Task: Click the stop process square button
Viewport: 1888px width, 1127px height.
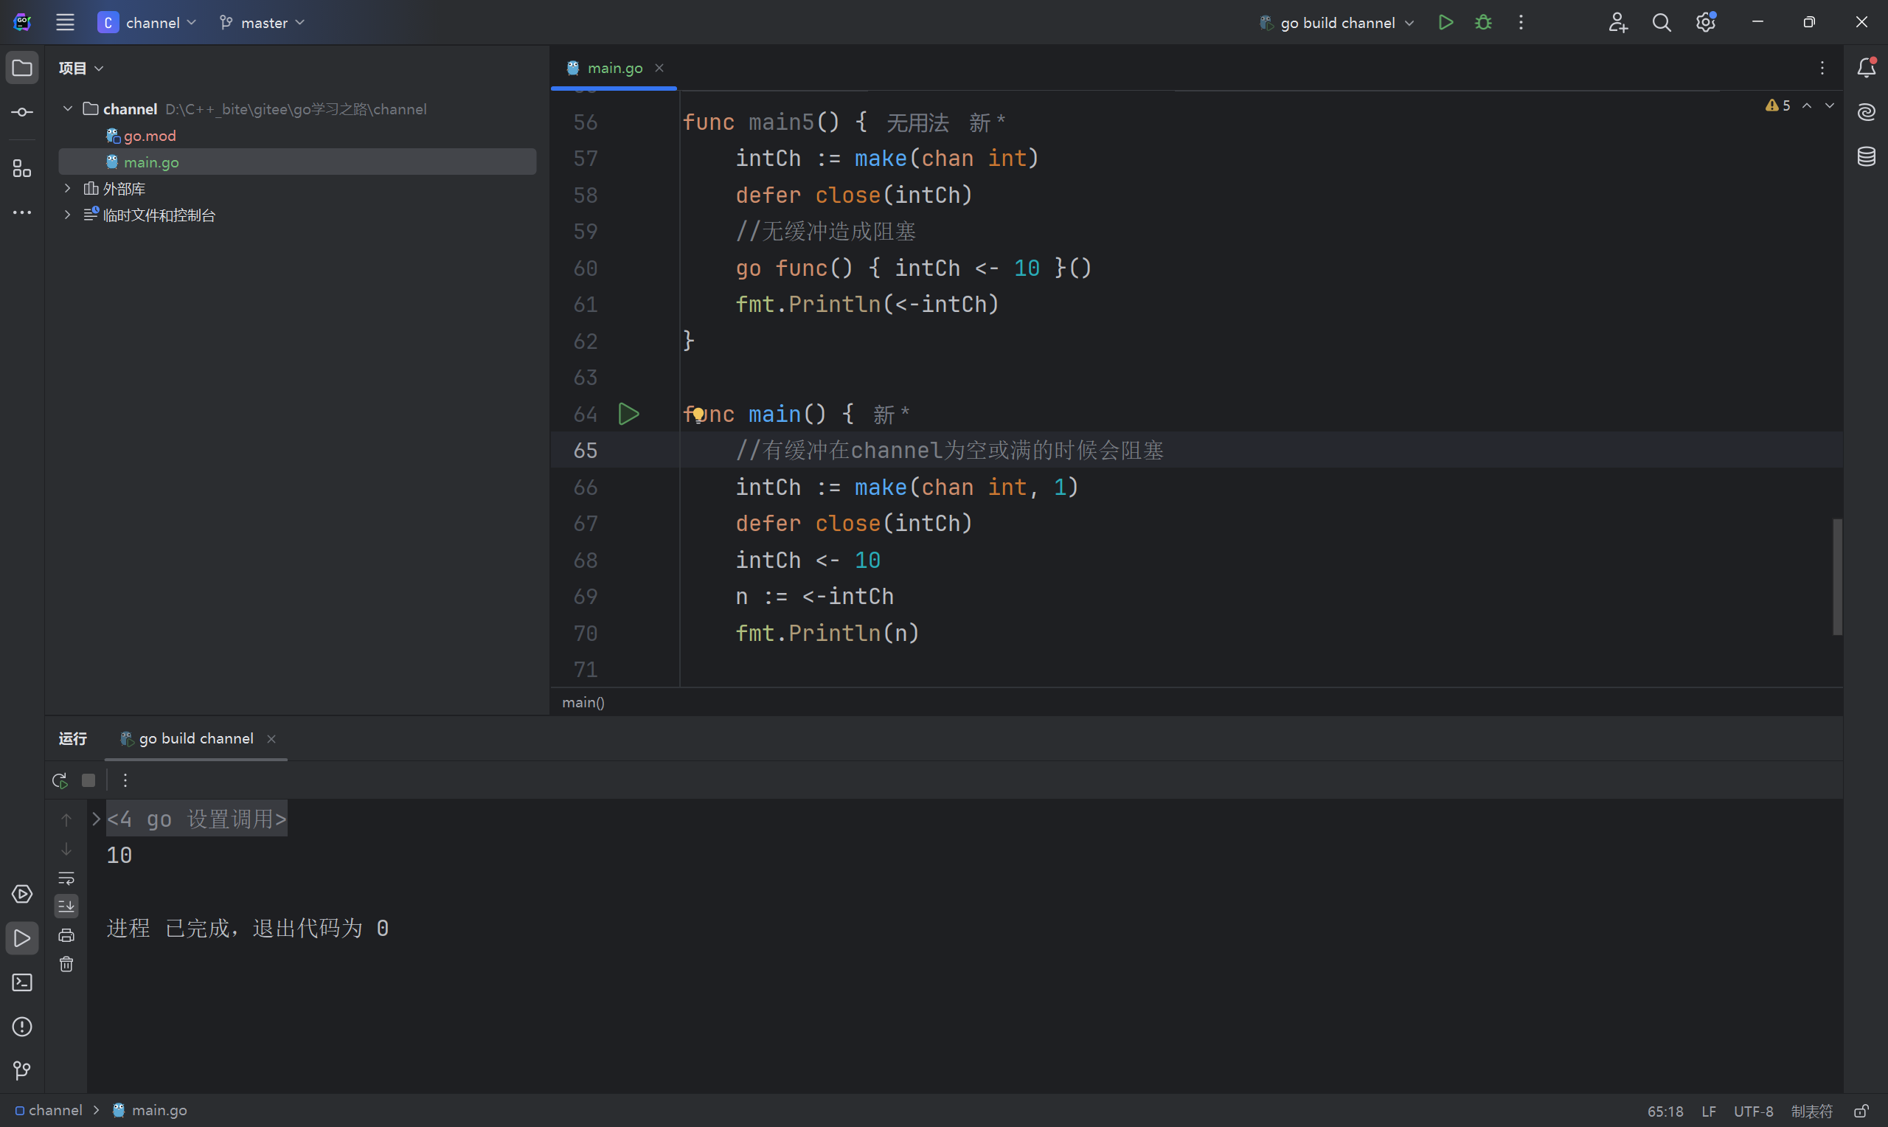Action: (x=88, y=780)
